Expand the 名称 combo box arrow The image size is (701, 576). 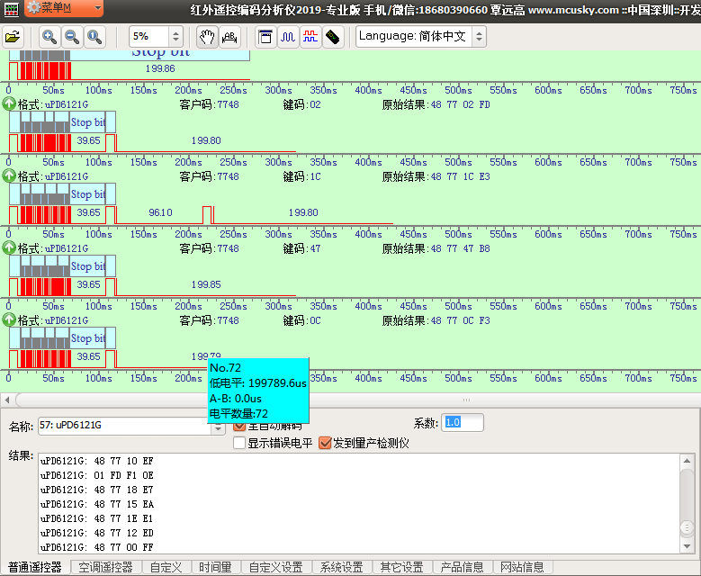218,427
